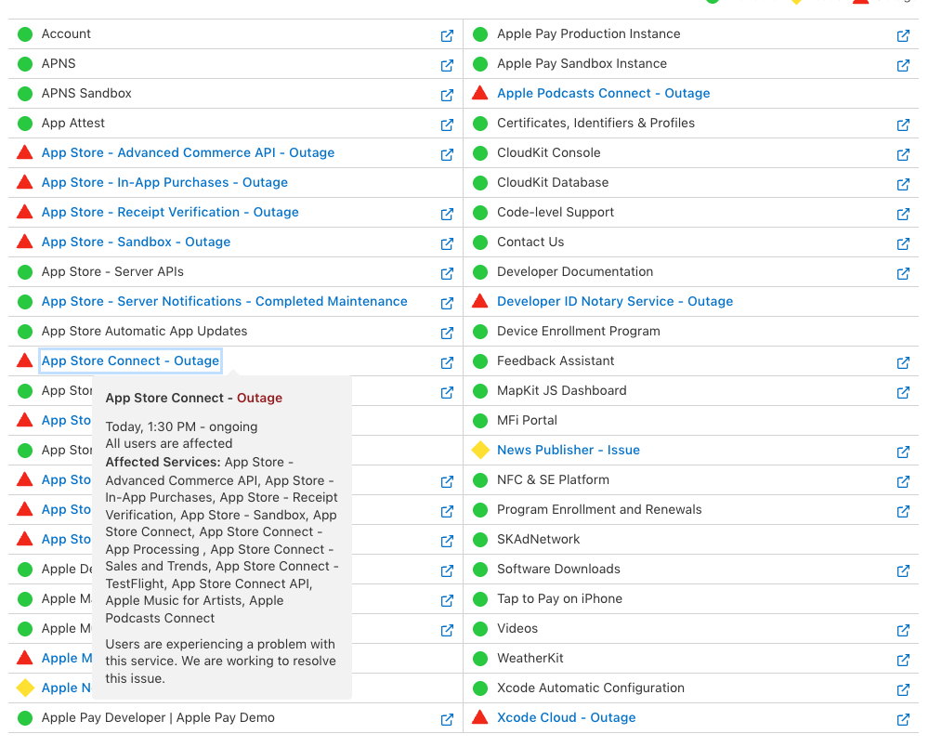Viewport: 942px width, 747px height.
Task: View Server Notifications Completed Maintenance details
Action: pos(224,301)
